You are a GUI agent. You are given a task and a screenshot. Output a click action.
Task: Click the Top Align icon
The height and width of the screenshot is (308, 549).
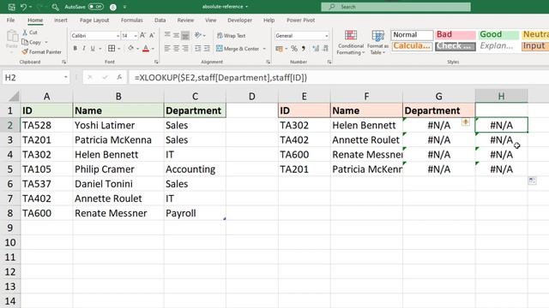tap(167, 35)
